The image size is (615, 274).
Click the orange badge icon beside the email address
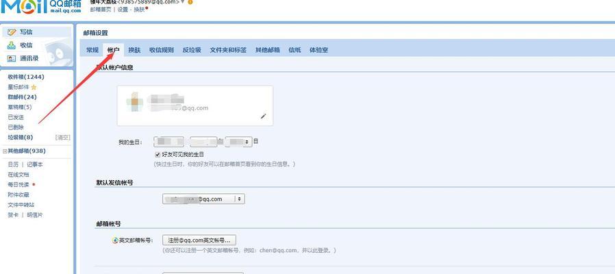[190, 2]
